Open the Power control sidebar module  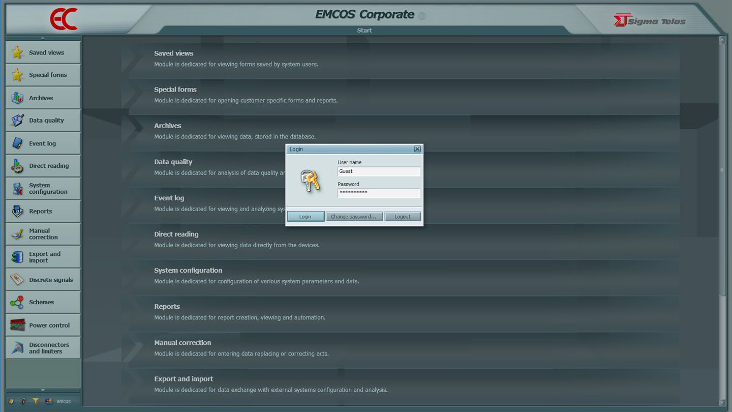pyautogui.click(x=43, y=325)
